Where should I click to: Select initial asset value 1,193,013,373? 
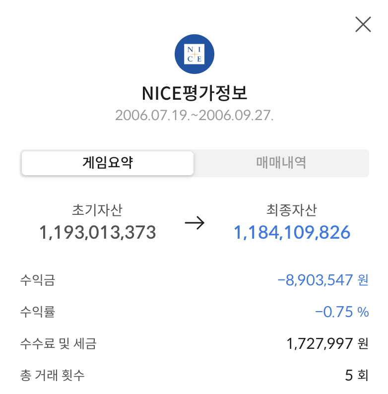coord(98,232)
